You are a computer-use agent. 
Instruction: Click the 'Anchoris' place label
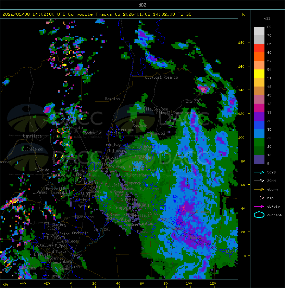80,233
